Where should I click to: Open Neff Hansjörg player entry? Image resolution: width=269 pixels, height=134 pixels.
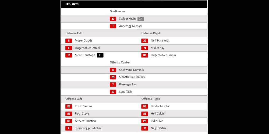coord(160,41)
